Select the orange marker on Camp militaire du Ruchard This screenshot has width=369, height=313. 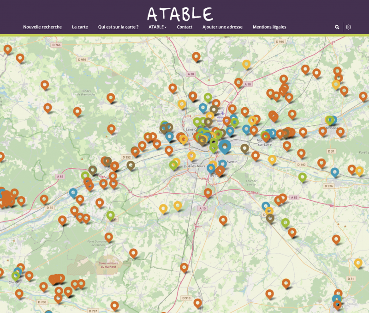[x=133, y=252]
